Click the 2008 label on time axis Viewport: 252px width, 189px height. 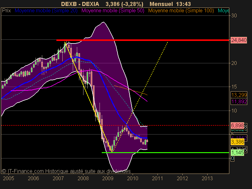pos(83,178)
